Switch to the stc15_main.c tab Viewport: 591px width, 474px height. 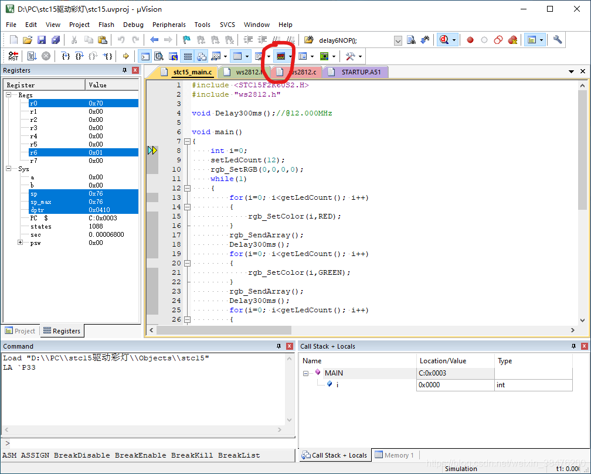coord(186,72)
